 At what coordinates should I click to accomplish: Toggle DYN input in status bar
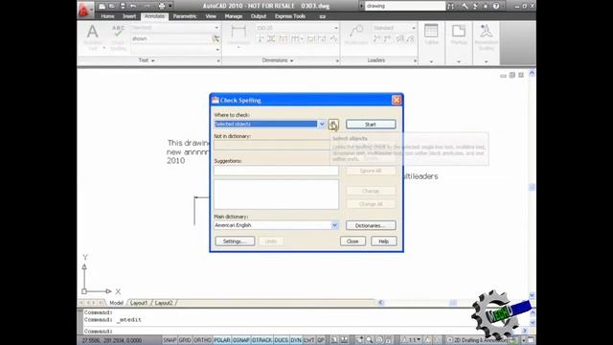pyautogui.click(x=296, y=340)
